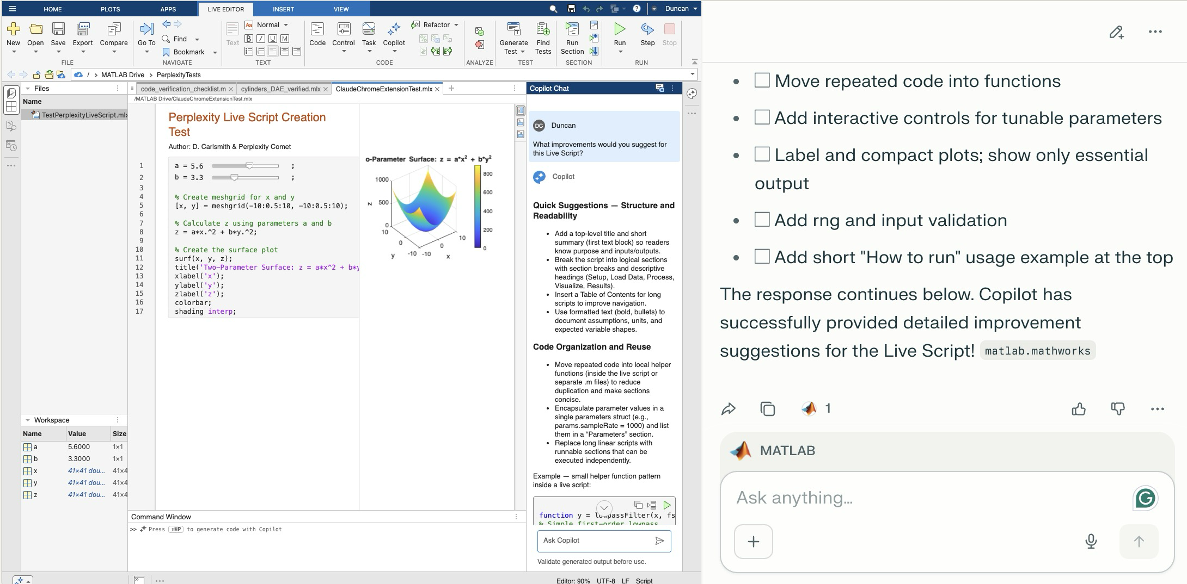Click the Copilot sparkle icon in the toolstrip
1187x584 pixels.
point(394,29)
